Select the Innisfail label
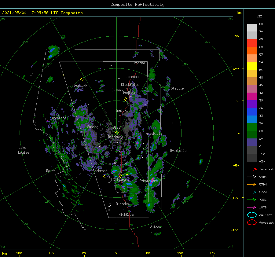This screenshot has height=257, width=275. (123, 111)
